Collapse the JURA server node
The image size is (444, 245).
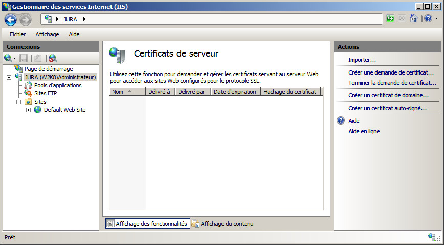9,77
